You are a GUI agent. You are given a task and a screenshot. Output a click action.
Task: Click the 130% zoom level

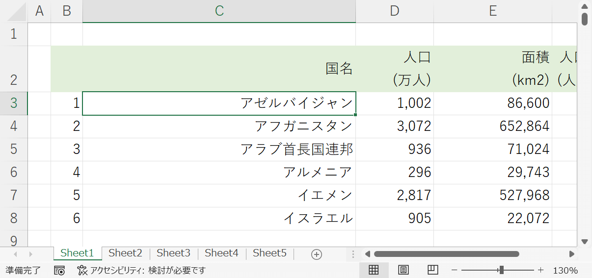tap(565, 270)
